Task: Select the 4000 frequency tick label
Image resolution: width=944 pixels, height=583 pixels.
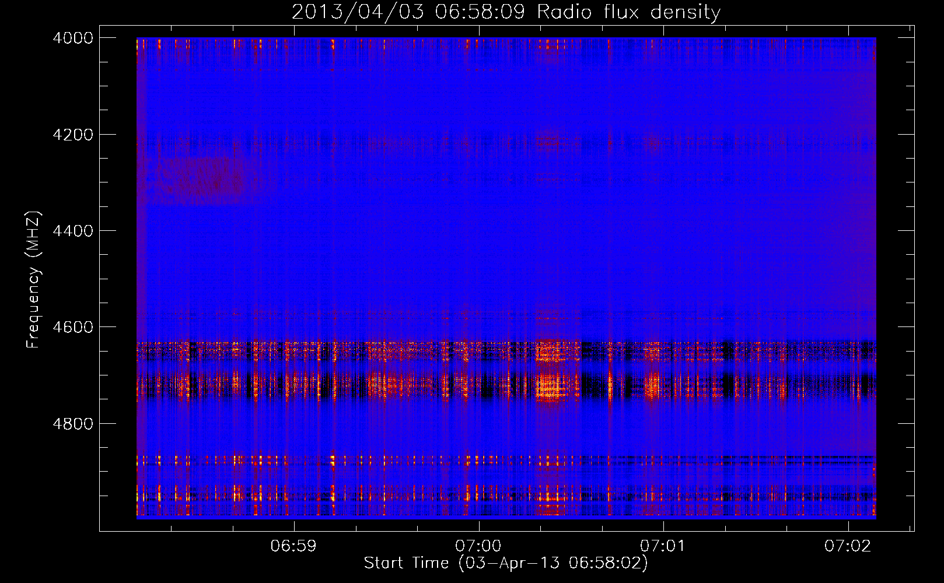Action: coord(73,38)
